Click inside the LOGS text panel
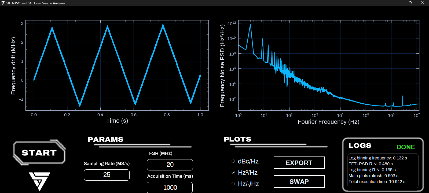Image resolution: width=429 pixels, height=193 pixels. click(x=383, y=171)
